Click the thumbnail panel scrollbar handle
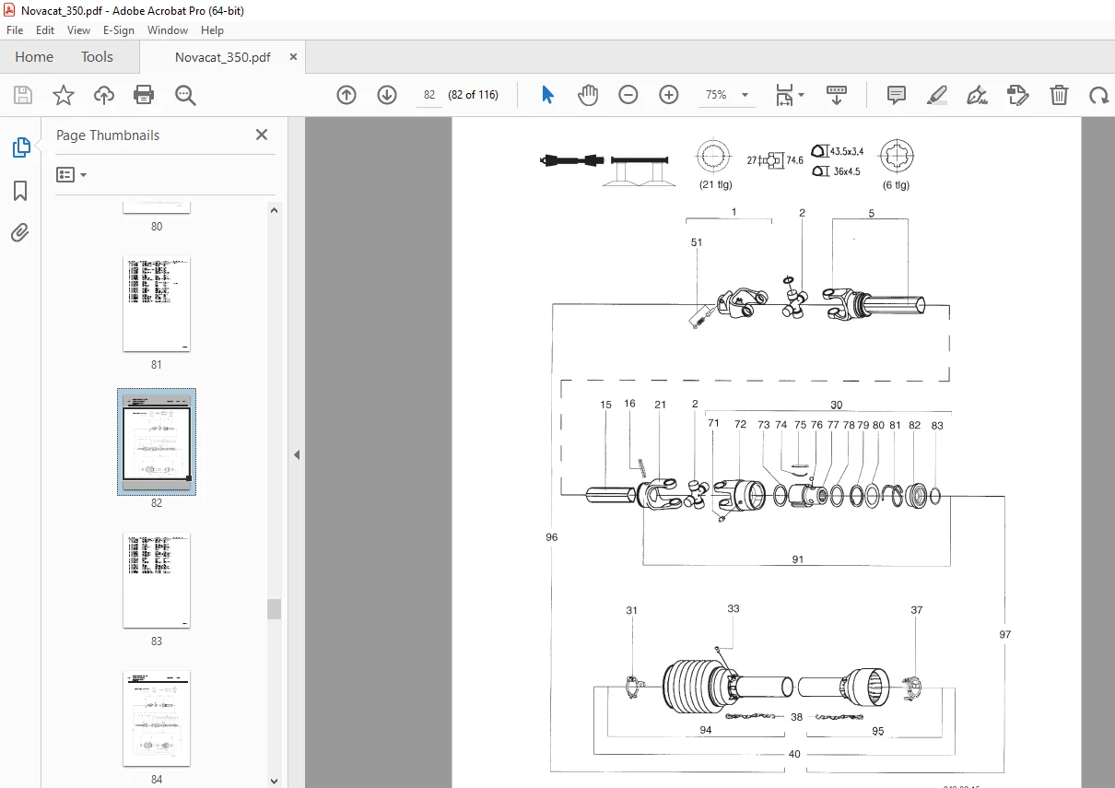 click(x=274, y=608)
